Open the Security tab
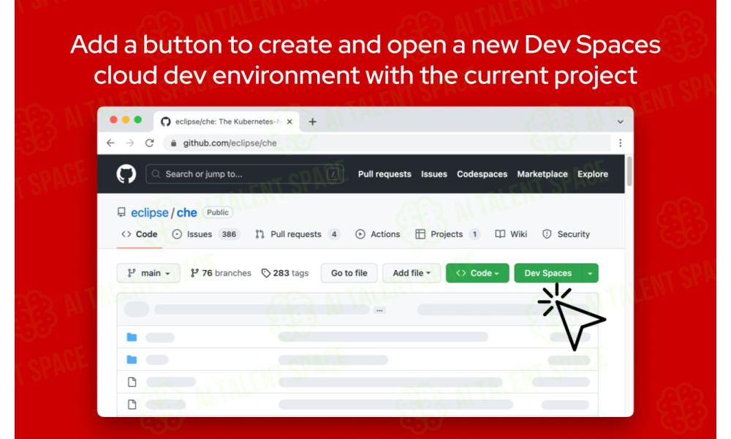This screenshot has width=731, height=439. point(566,234)
